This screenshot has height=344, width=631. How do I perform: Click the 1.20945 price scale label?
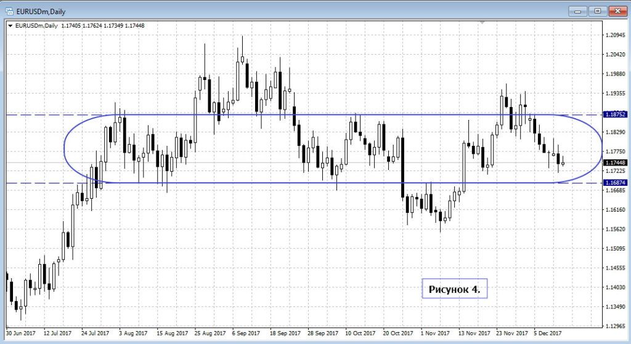pyautogui.click(x=615, y=35)
